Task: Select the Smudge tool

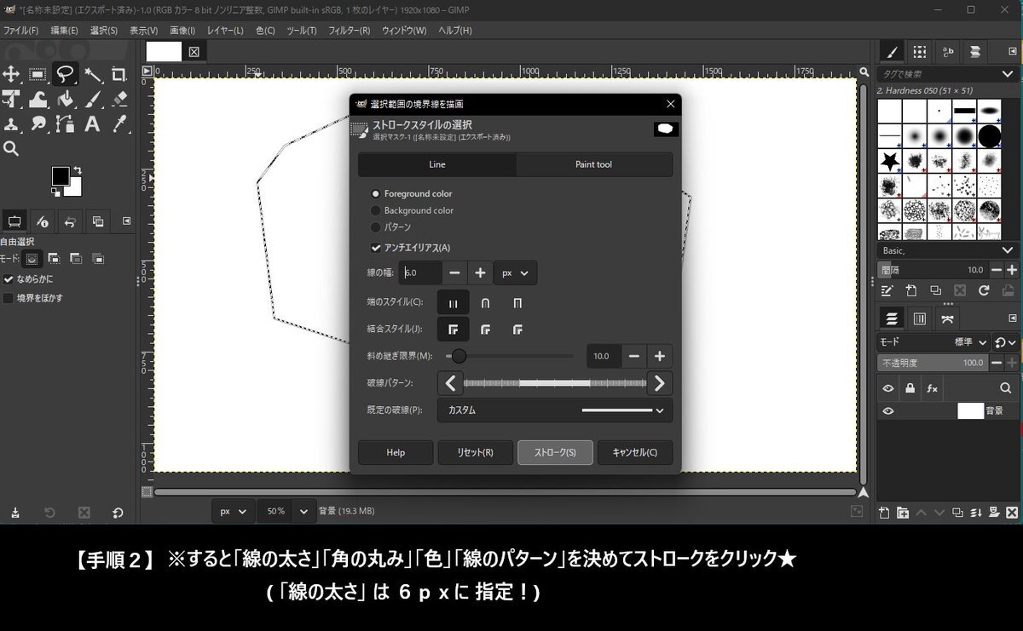Action: tap(38, 124)
